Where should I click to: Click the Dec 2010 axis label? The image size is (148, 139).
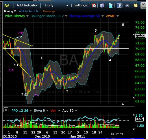click(42, 136)
